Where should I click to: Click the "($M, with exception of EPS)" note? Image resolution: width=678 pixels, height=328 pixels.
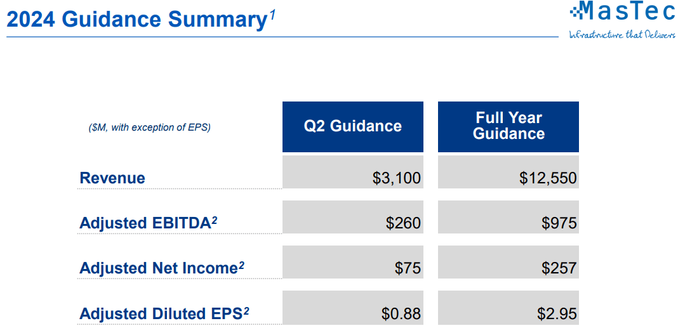tap(149, 128)
